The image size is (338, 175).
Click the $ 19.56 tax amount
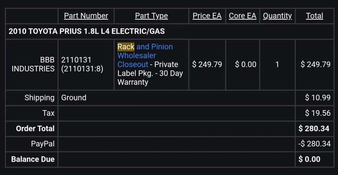point(318,113)
